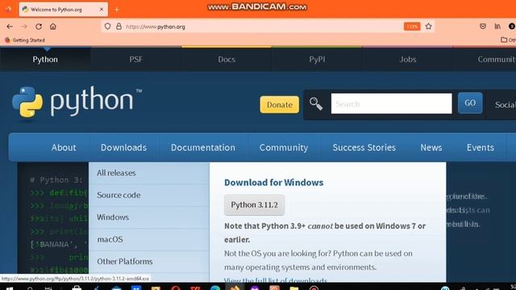Open View the full list of downloads link
516x290 pixels.
click(x=276, y=280)
